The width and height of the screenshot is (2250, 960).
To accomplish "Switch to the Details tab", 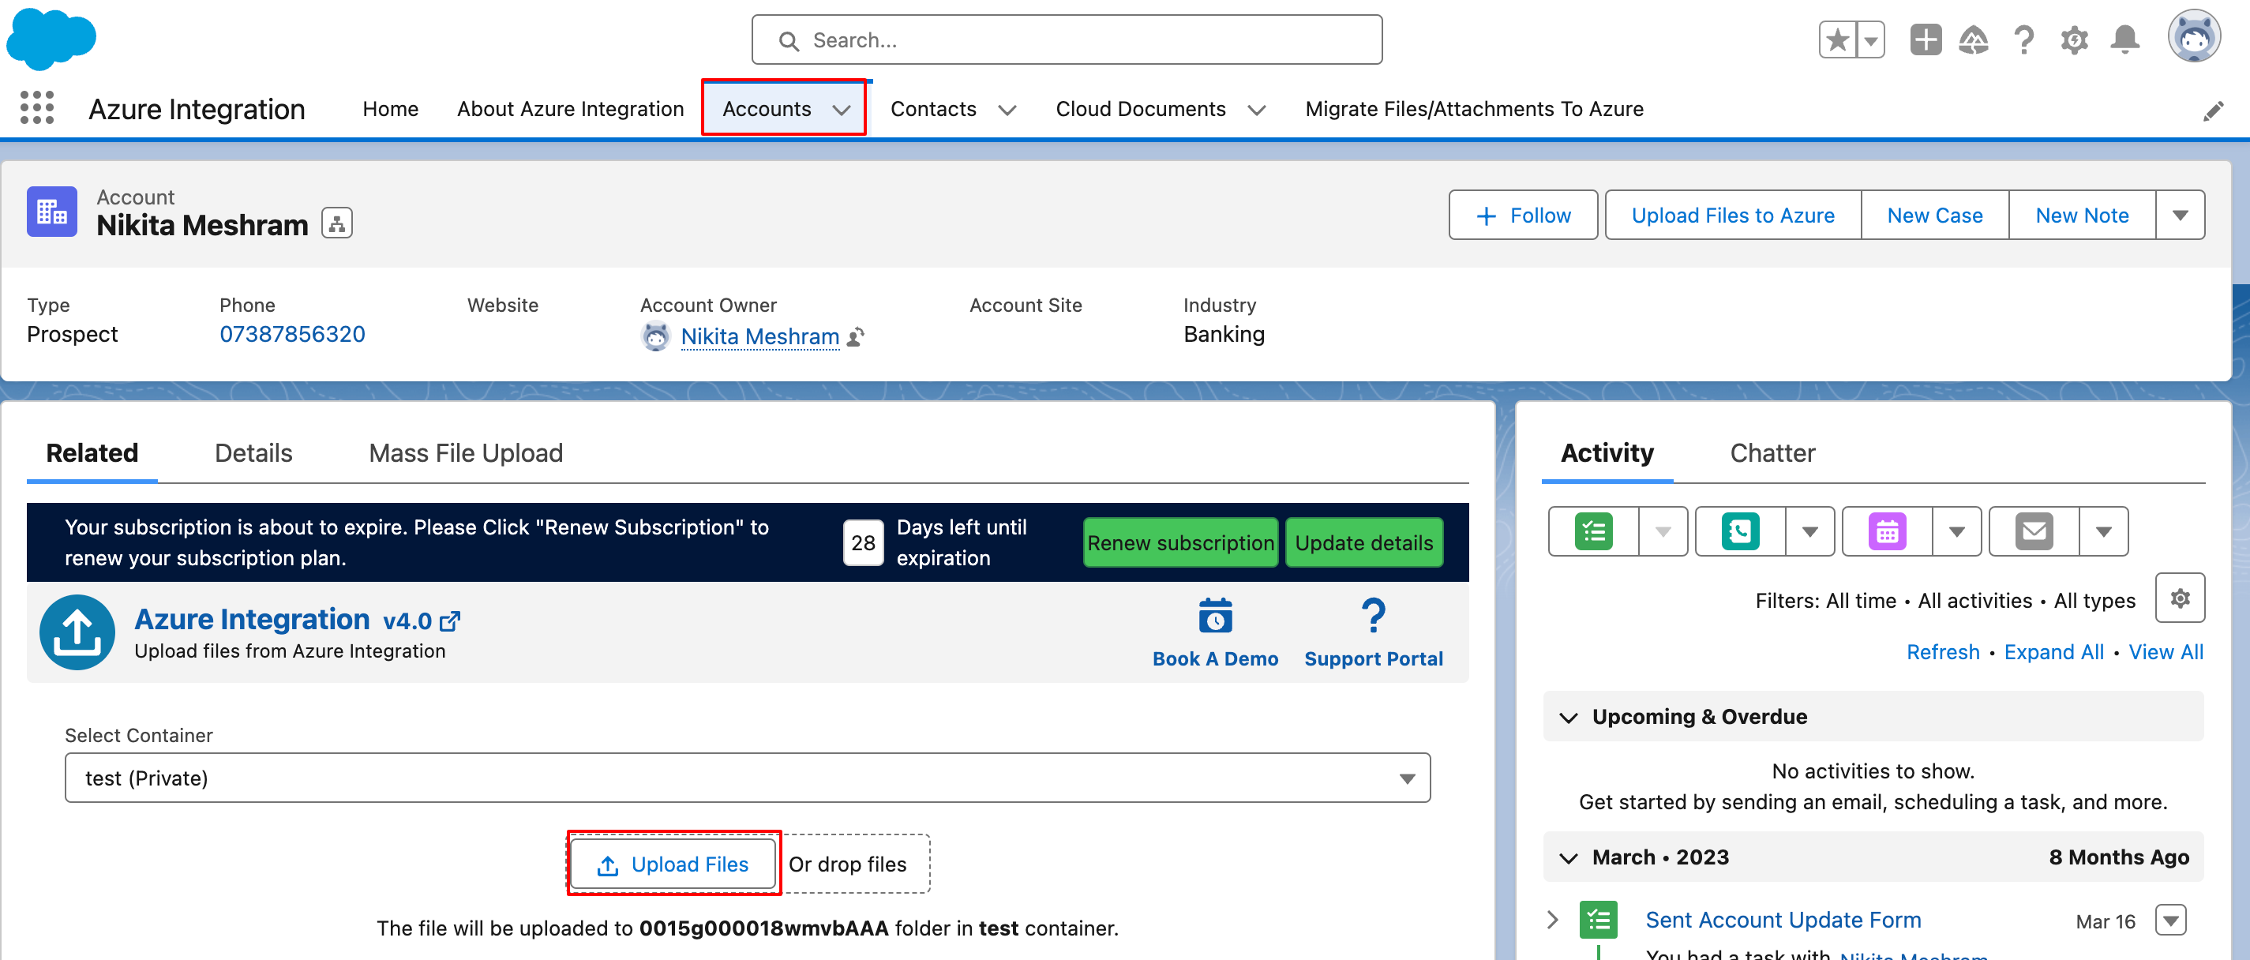I will 253,452.
